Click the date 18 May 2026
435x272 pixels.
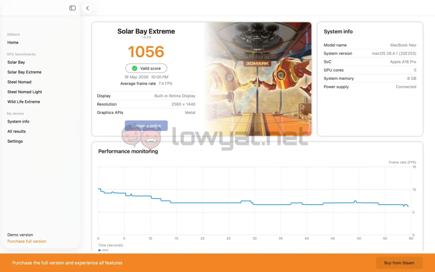136,77
